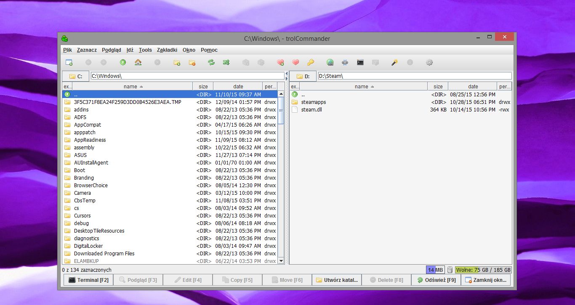575x305 pixels.
Task: Connect to server via globe icon
Action: [330, 62]
